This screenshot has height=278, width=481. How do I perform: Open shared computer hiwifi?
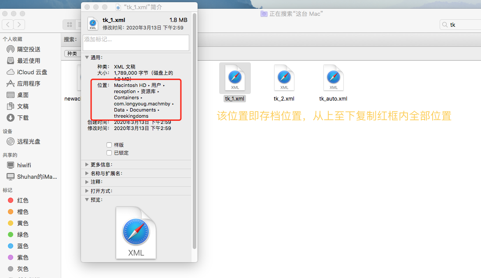tap(19, 165)
